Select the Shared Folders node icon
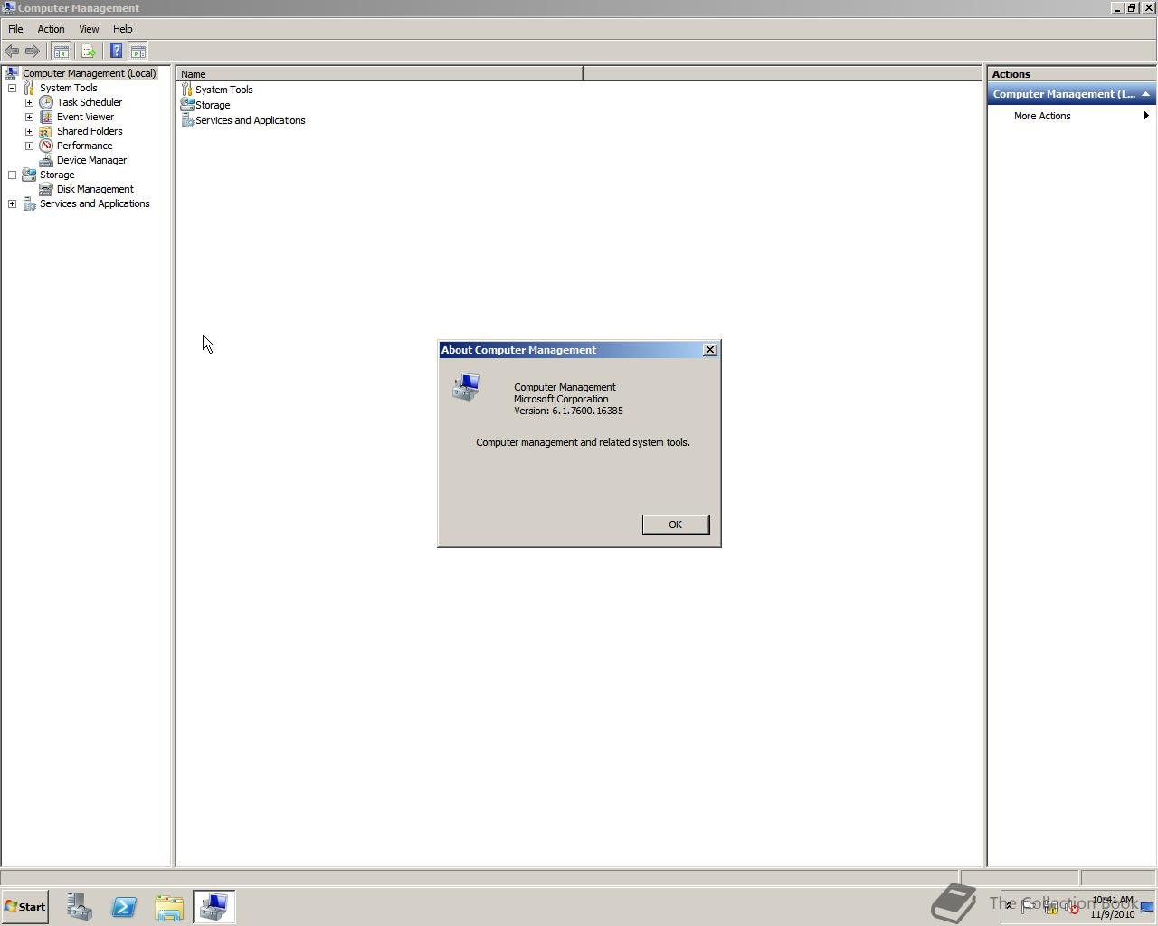This screenshot has width=1158, height=926. tap(46, 131)
